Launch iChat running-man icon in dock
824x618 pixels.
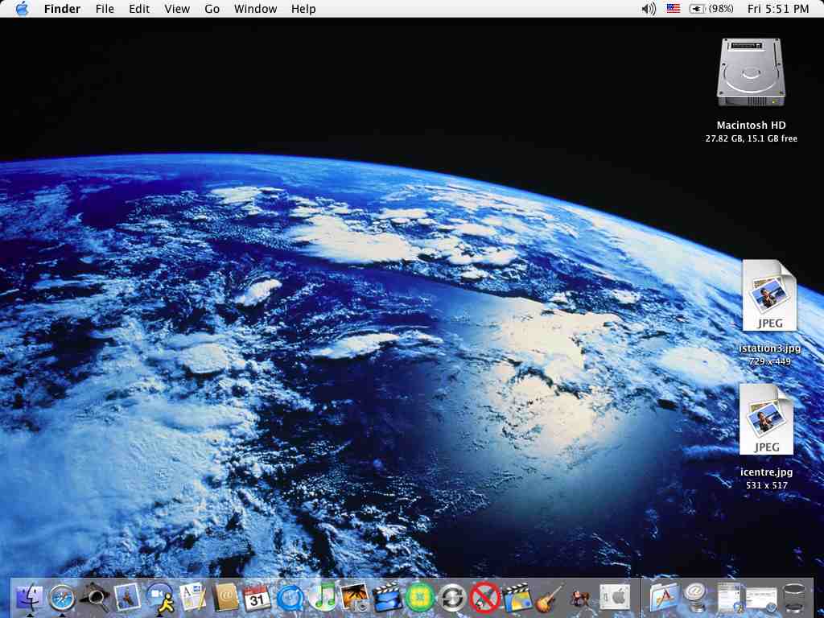pyautogui.click(x=160, y=598)
